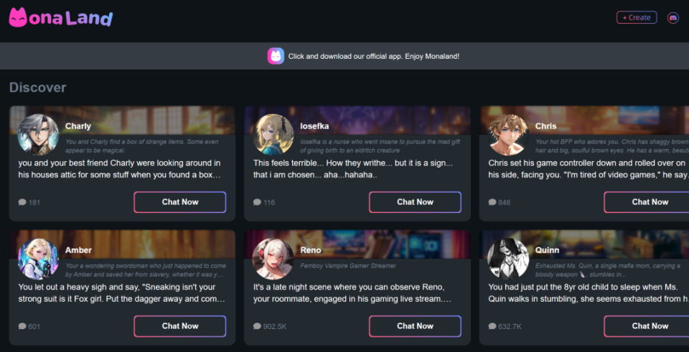Click Chat Now on Amber's card
Screen dimensions: 689x352
click(x=180, y=326)
